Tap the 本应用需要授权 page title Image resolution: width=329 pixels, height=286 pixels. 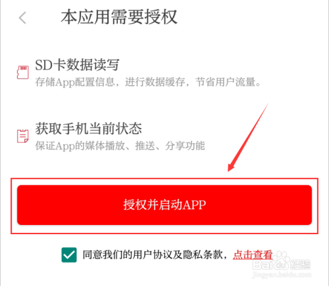point(119,17)
